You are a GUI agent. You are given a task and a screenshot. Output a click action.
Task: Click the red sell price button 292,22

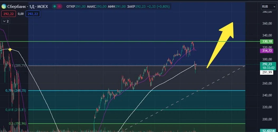pyautogui.click(x=8, y=14)
